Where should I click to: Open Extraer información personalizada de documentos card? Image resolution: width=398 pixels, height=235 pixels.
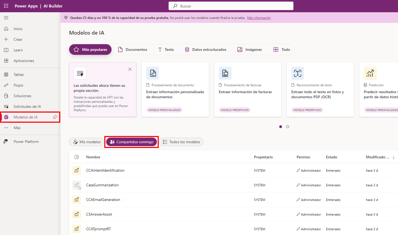(175, 89)
